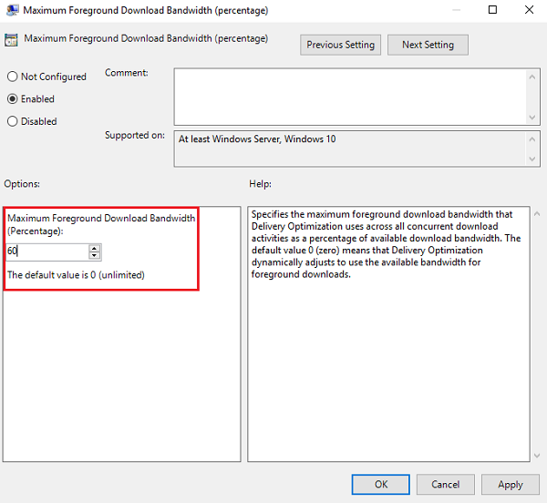Cancel the policy changes
The width and height of the screenshot is (547, 503).
445,484
